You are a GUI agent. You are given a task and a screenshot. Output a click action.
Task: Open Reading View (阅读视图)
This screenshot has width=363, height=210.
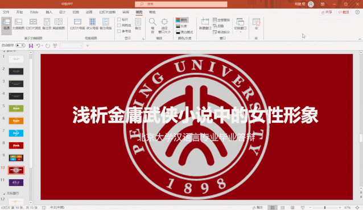coord(59,24)
